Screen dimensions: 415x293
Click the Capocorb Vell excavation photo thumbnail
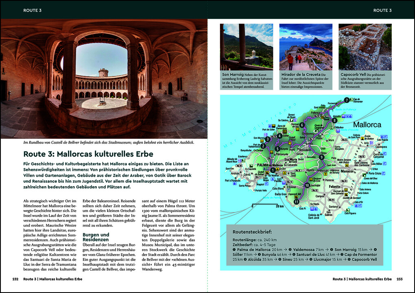click(365, 47)
